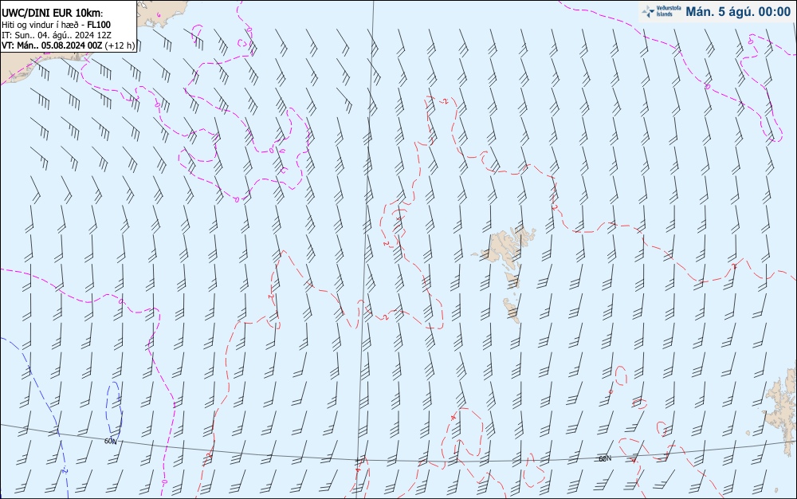Click the small closed blue dashed contour loop
This screenshot has width=797, height=499.
click(114, 411)
